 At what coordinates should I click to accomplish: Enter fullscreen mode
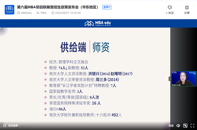point(192,126)
